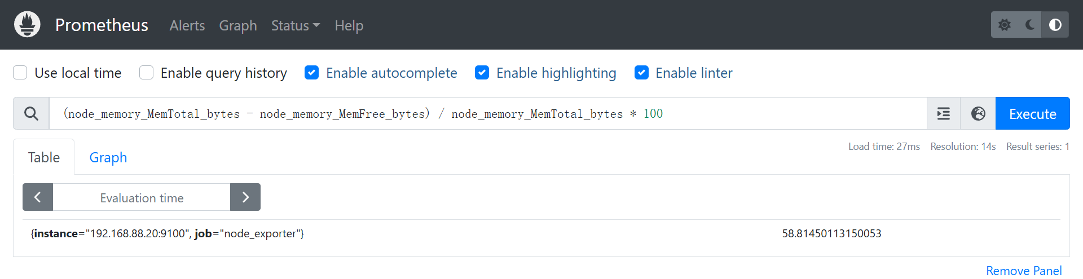Toggle Use local time checkbox

(x=20, y=73)
